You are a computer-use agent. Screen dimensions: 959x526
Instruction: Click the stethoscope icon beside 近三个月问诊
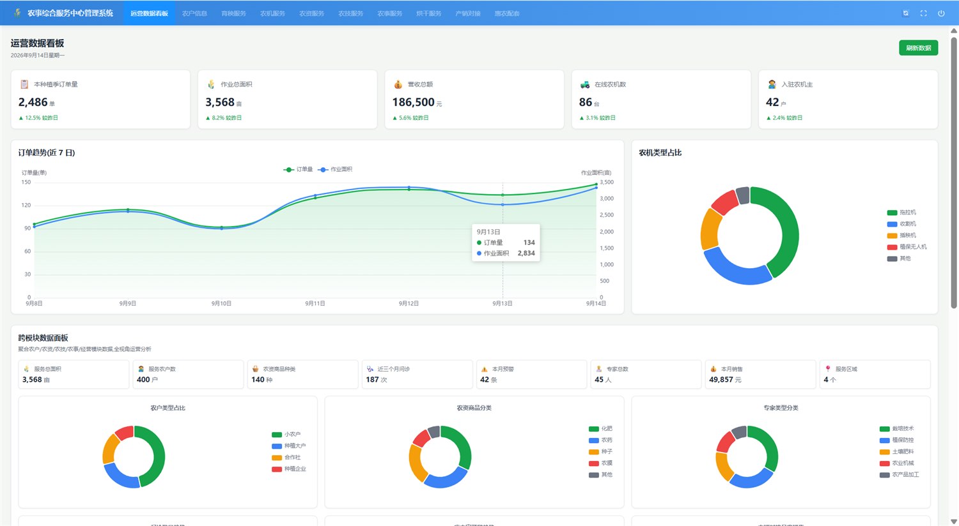(x=370, y=369)
